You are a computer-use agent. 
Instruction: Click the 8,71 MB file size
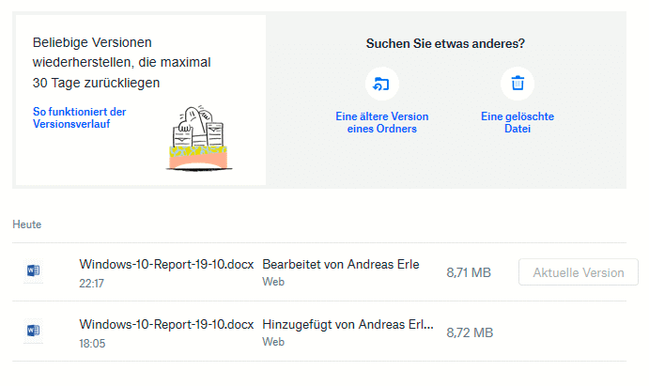(x=468, y=272)
